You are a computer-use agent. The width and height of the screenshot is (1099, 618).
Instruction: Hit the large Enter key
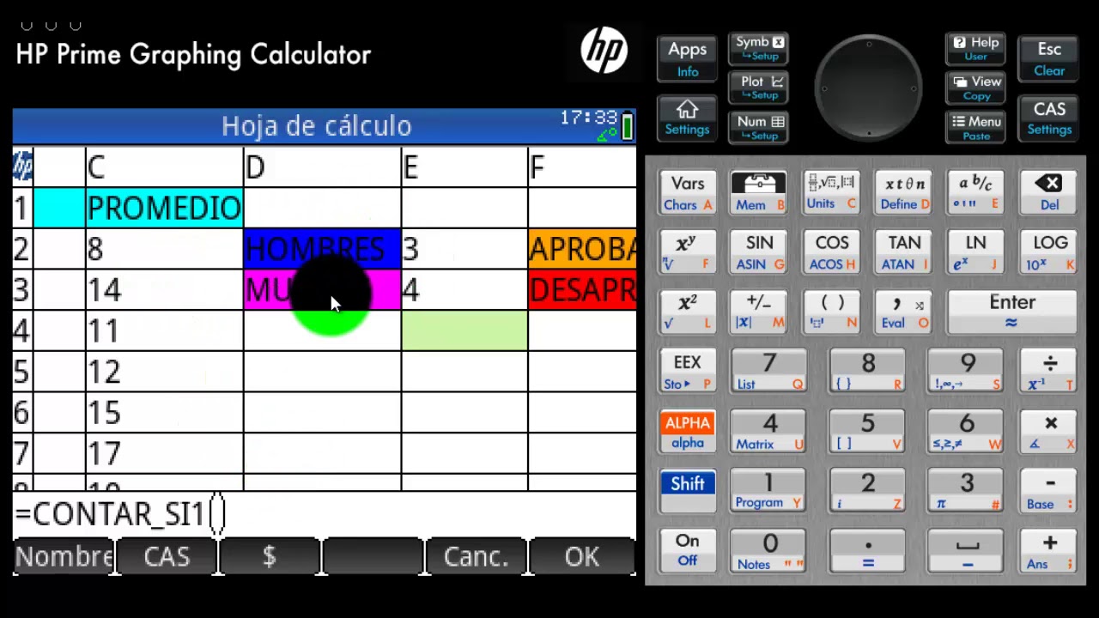click(1012, 312)
